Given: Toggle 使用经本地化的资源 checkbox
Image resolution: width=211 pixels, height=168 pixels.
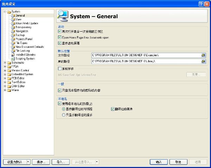Looking at the screenshot, I should tap(60, 103).
